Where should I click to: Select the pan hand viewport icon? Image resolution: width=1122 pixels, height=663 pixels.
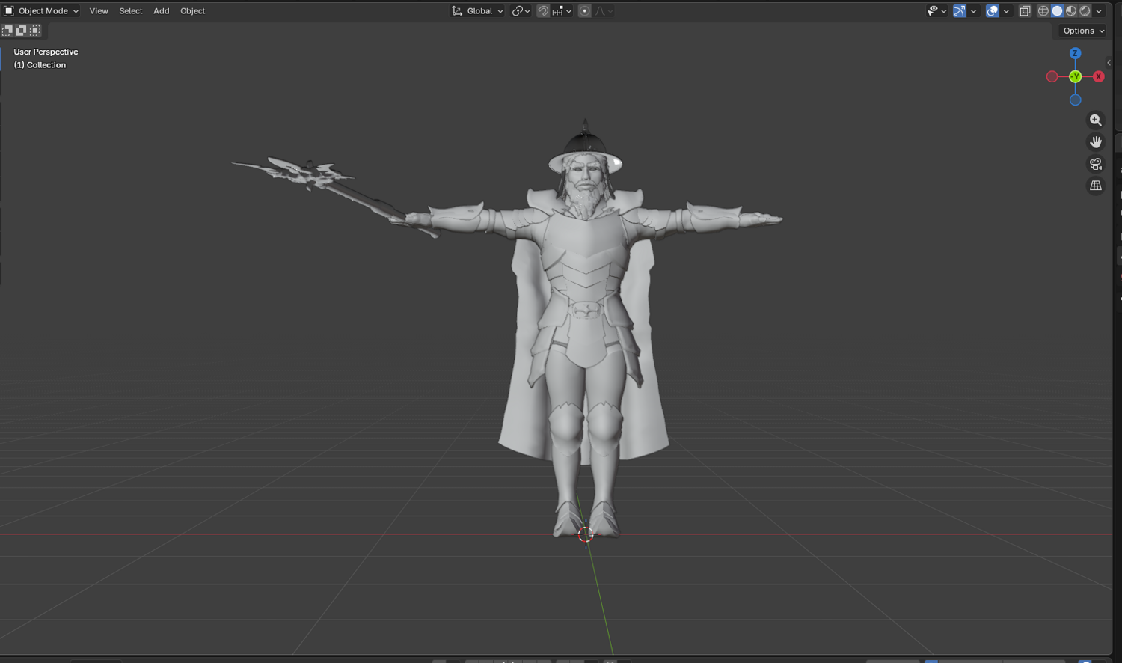pyautogui.click(x=1096, y=142)
